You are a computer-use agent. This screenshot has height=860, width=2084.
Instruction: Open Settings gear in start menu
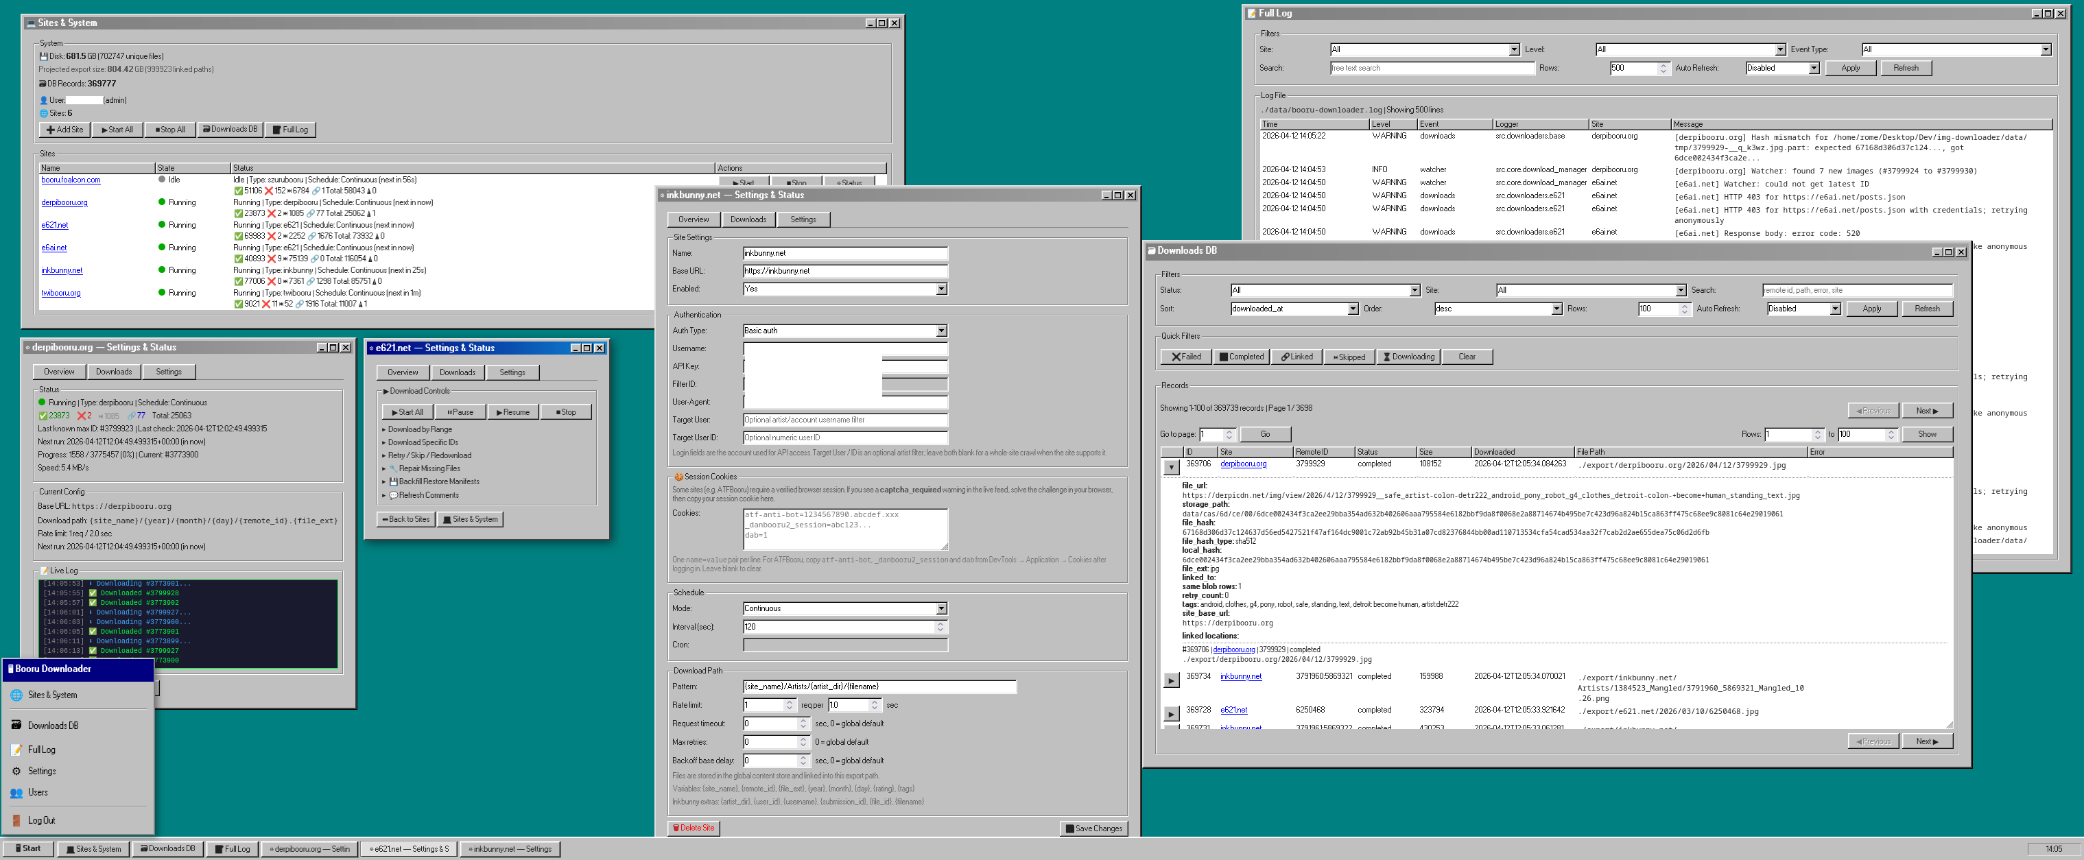(x=16, y=771)
